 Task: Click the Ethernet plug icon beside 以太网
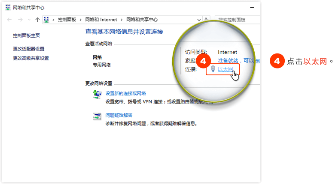tap(213, 68)
